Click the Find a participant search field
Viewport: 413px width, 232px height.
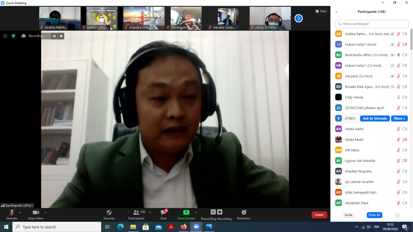(372, 24)
